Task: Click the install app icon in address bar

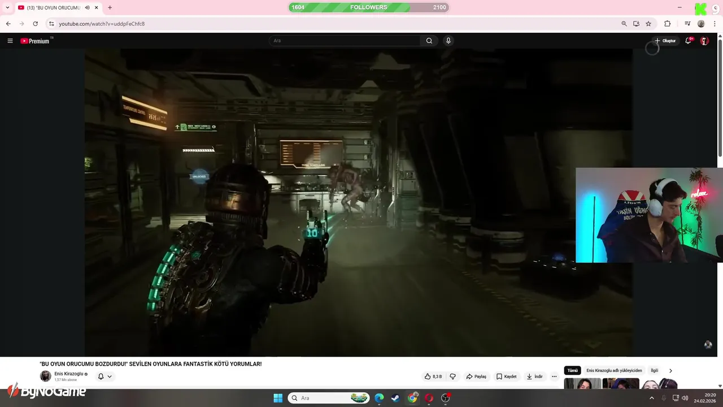Action: pyautogui.click(x=636, y=24)
